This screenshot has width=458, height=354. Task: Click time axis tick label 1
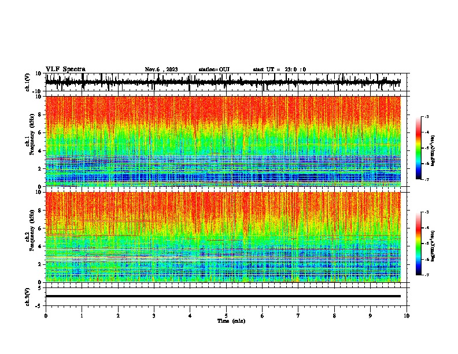coord(82,316)
